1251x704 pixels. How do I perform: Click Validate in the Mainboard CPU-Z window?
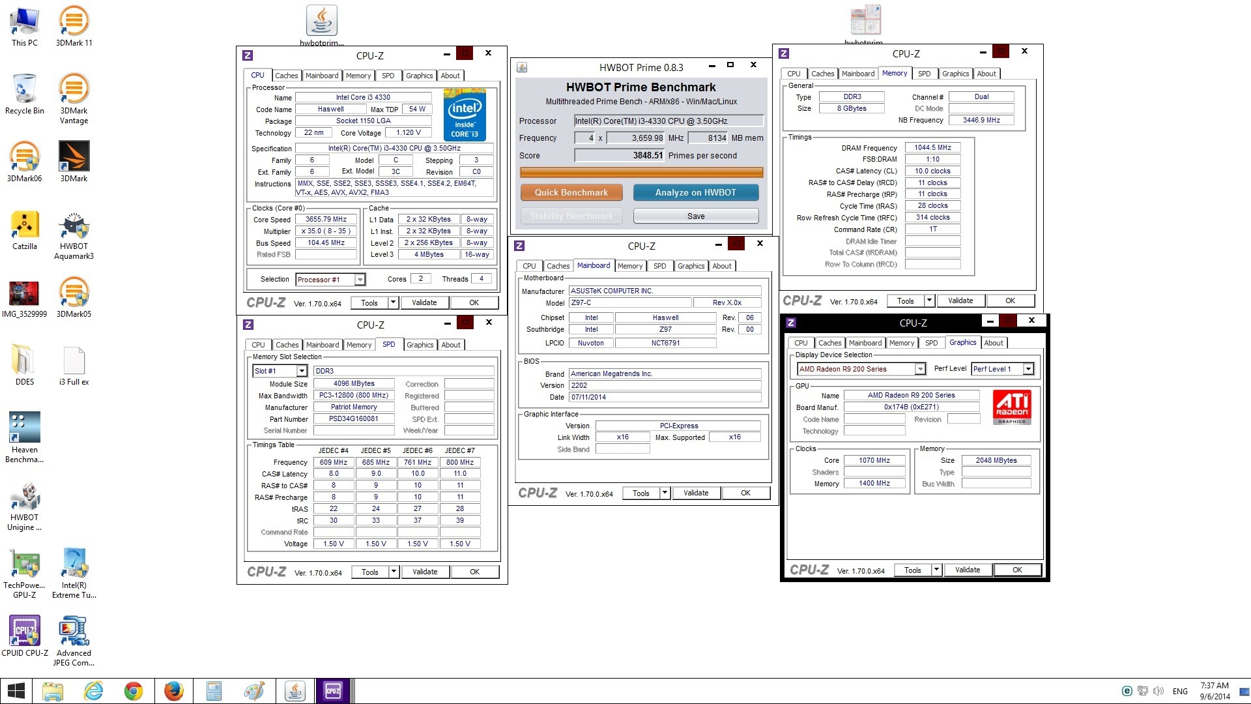pyautogui.click(x=696, y=493)
